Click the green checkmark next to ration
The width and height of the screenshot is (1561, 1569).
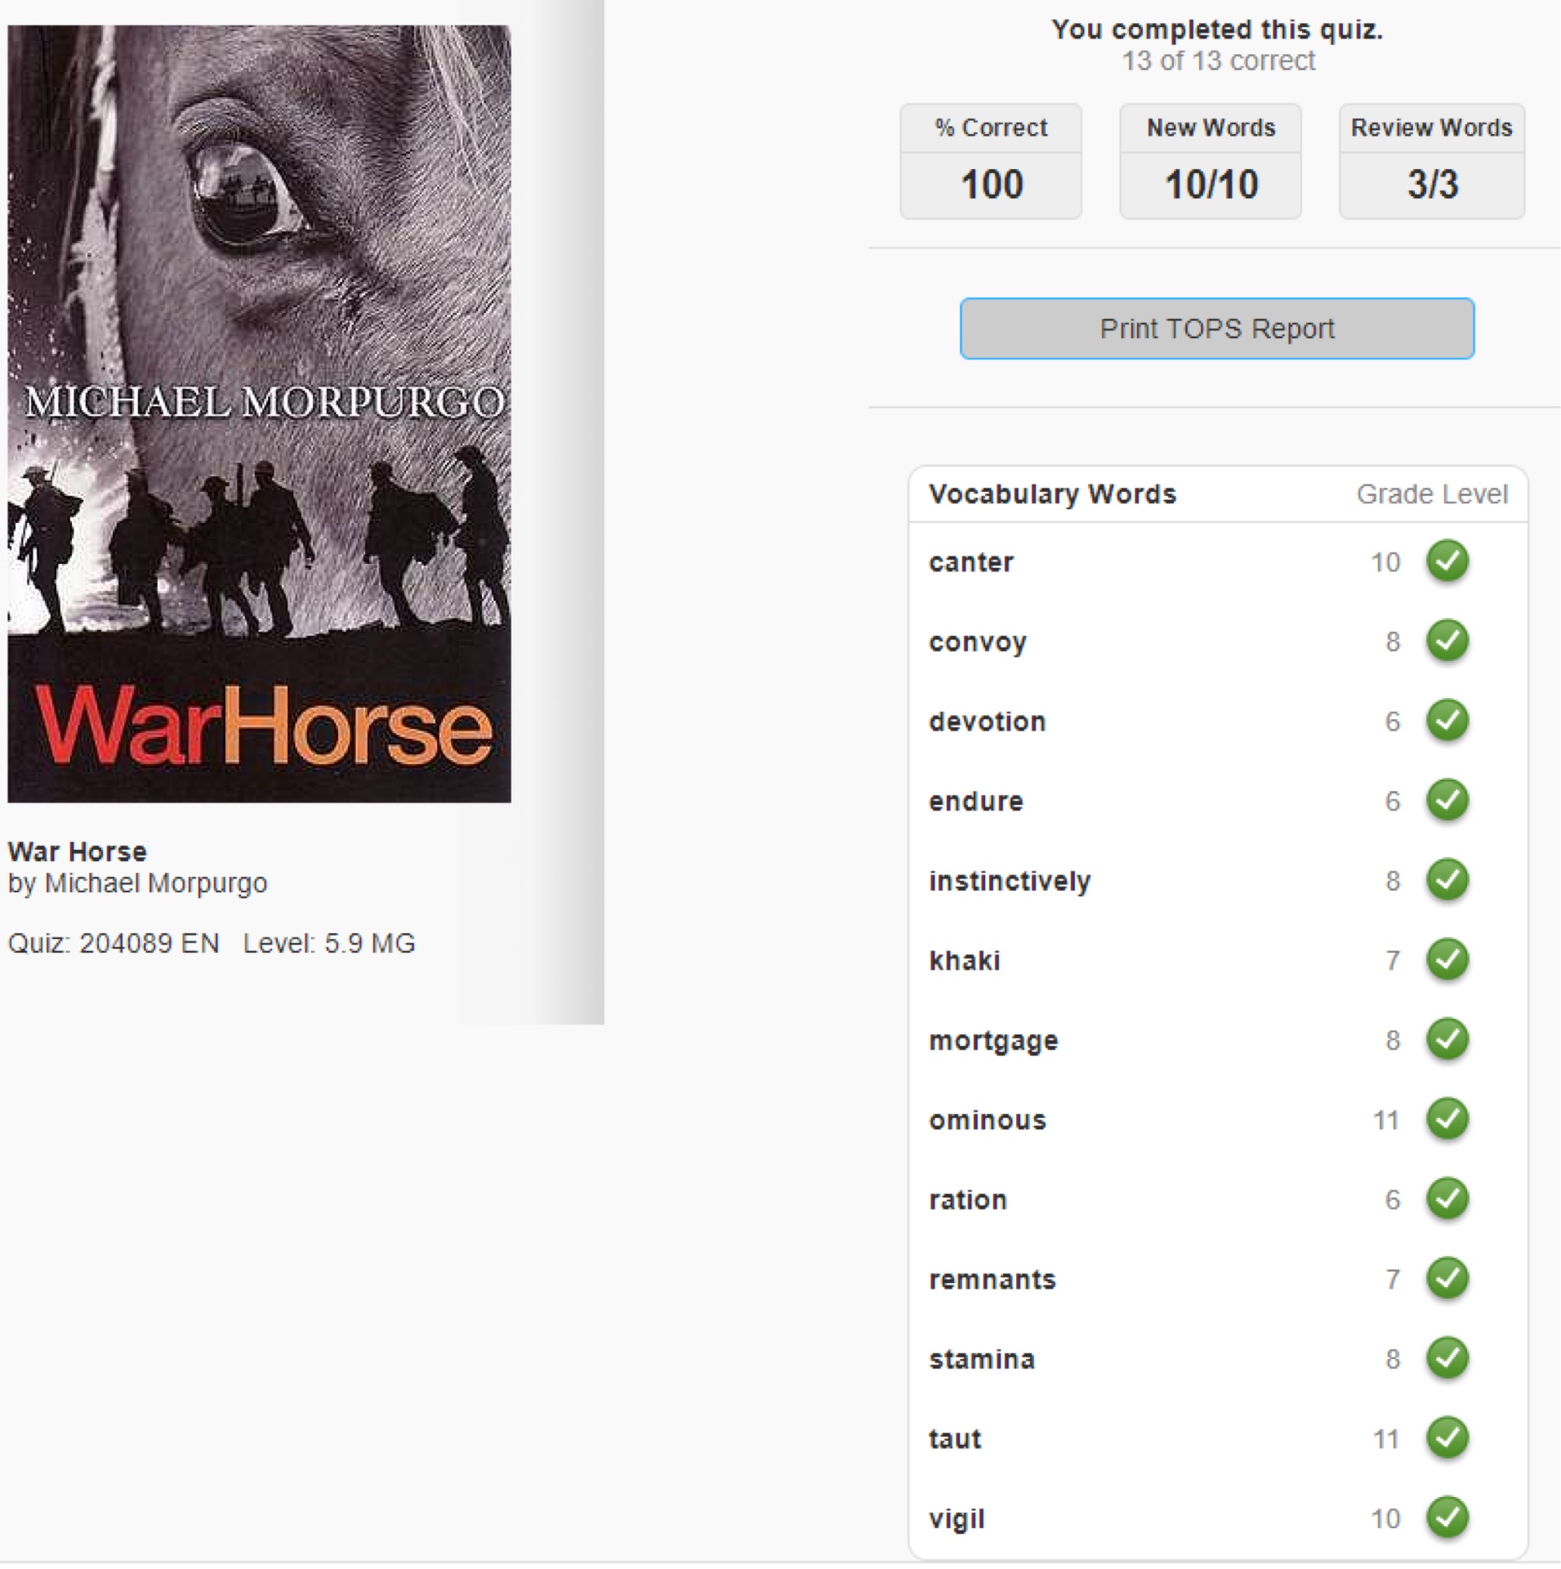coord(1447,1199)
